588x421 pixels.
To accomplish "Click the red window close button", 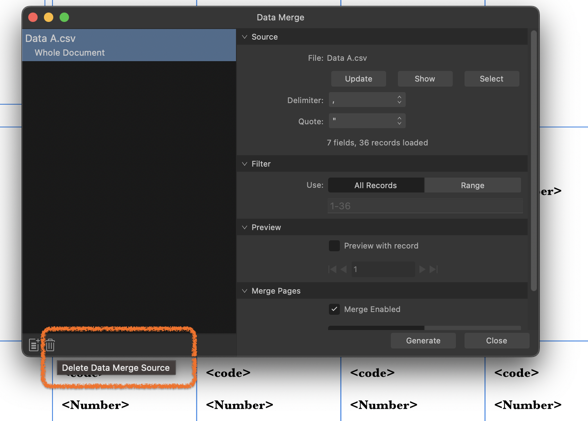I will click(33, 17).
